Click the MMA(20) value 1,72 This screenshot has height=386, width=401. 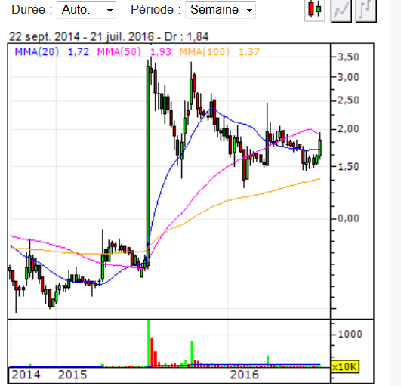[x=79, y=52]
